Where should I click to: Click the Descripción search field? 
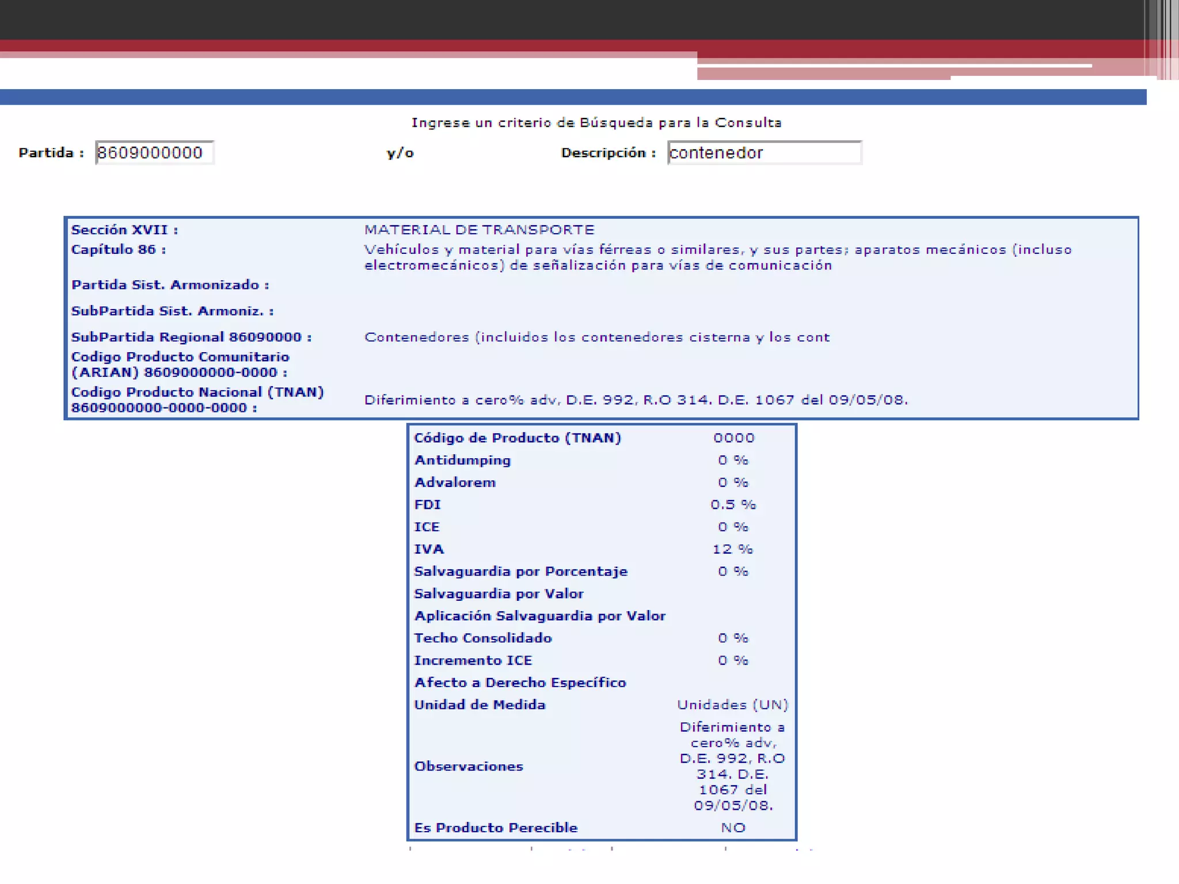(x=764, y=153)
